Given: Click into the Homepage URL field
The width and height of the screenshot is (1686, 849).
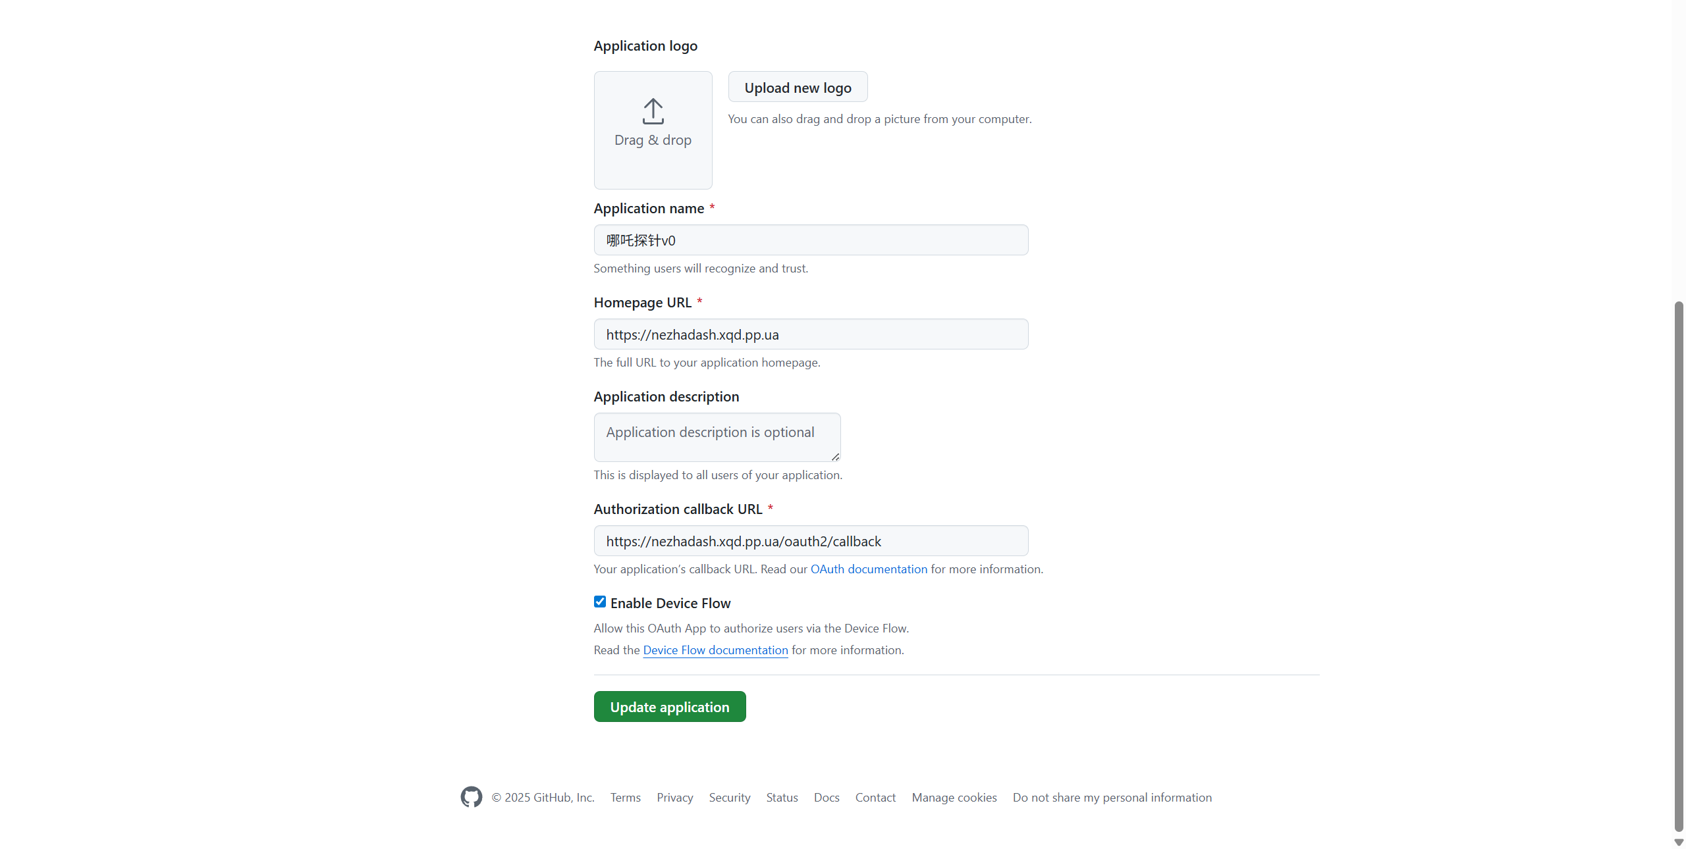Looking at the screenshot, I should [x=811, y=334].
